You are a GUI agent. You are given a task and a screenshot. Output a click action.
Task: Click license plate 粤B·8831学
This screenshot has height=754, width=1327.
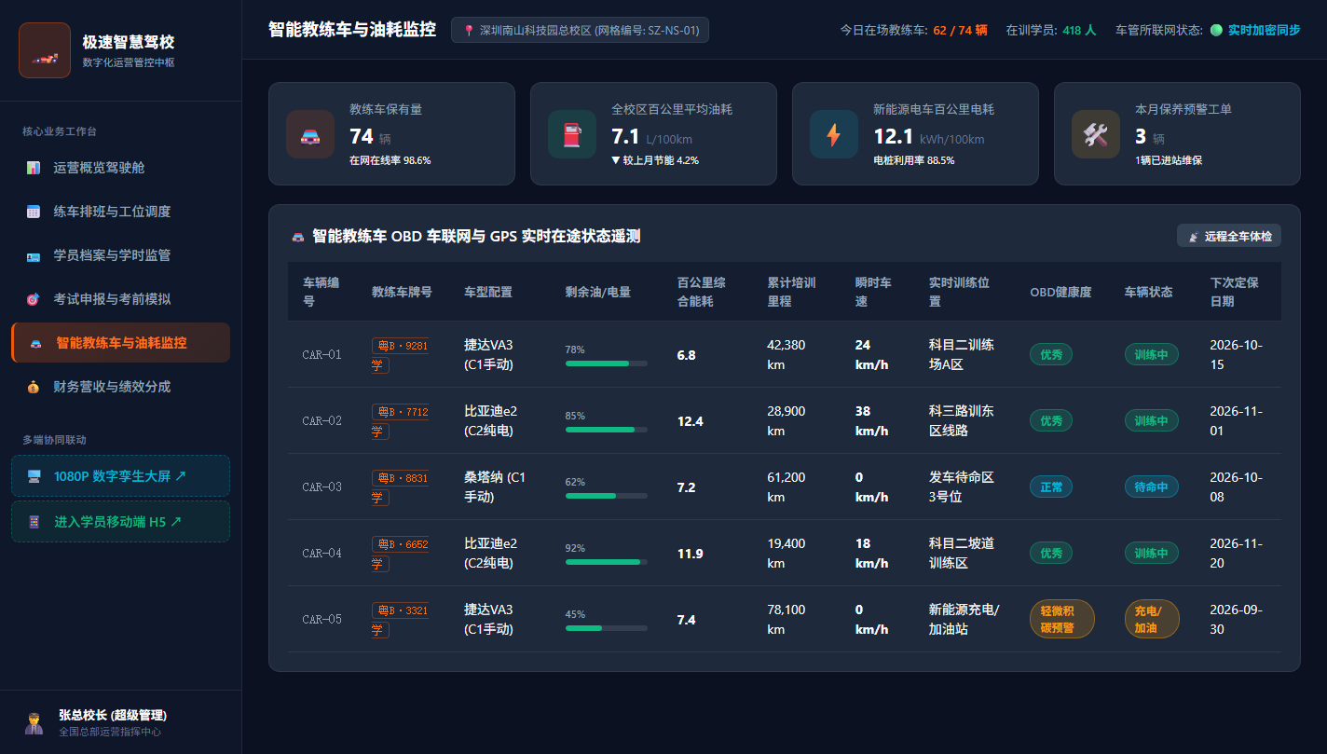pyautogui.click(x=400, y=487)
